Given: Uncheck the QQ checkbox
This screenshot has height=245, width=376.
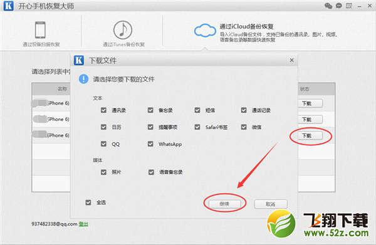Looking at the screenshot, I should point(103,144).
